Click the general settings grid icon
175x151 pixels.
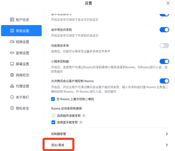point(12,31)
